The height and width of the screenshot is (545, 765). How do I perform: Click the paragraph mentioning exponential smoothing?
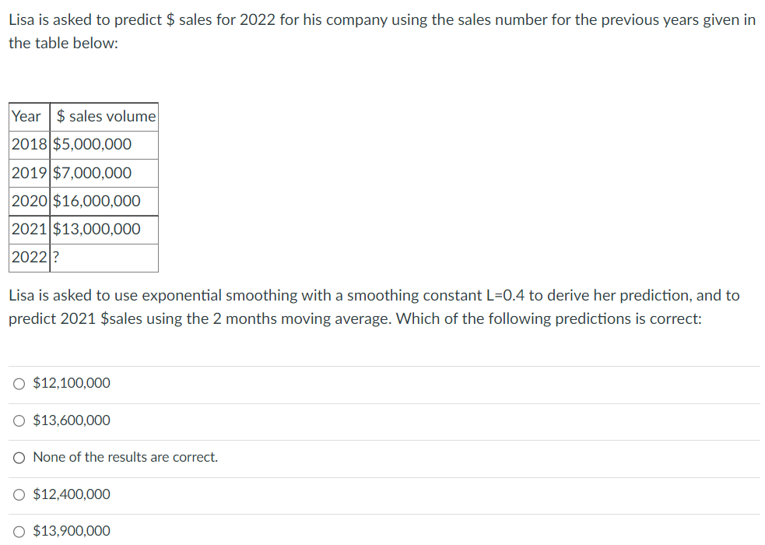point(374,307)
